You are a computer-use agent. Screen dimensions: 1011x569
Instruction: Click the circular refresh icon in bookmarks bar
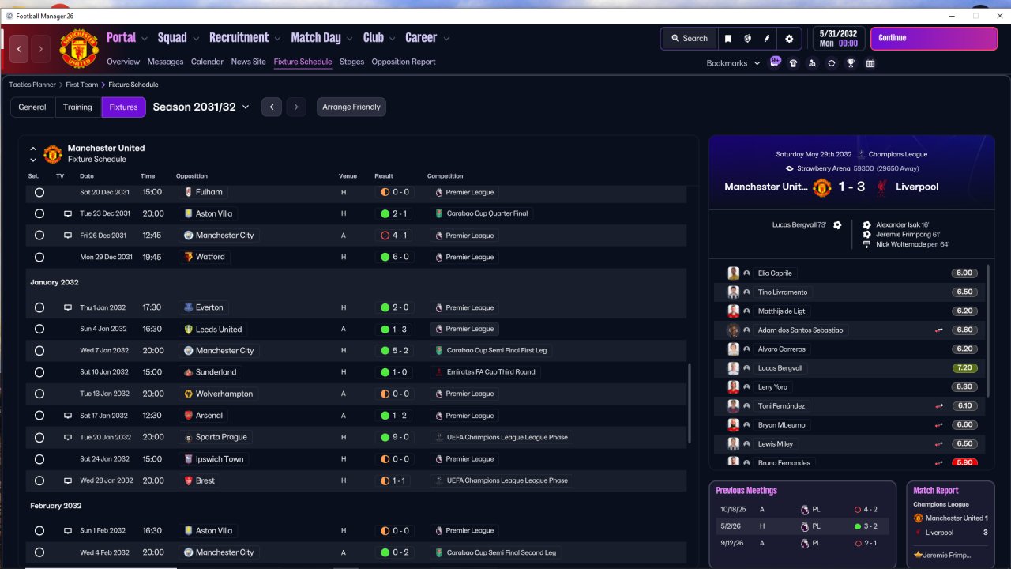click(x=832, y=63)
